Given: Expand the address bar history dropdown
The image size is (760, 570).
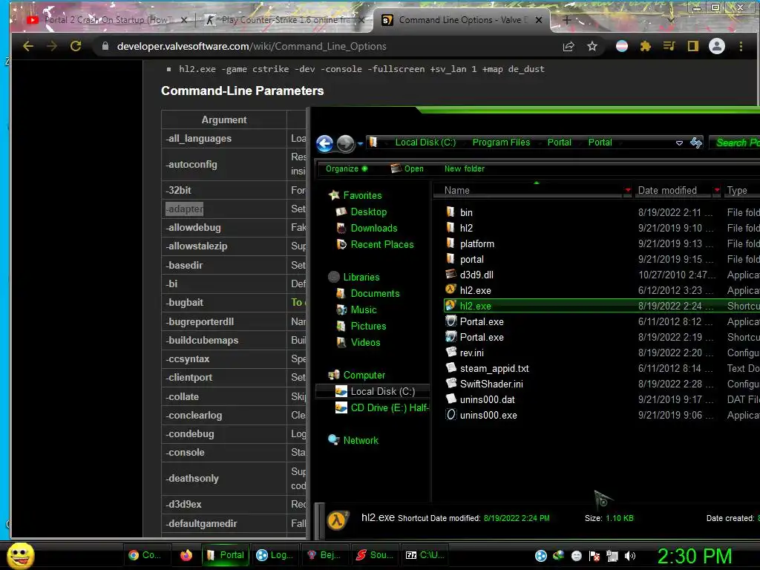Looking at the screenshot, I should click(x=680, y=143).
